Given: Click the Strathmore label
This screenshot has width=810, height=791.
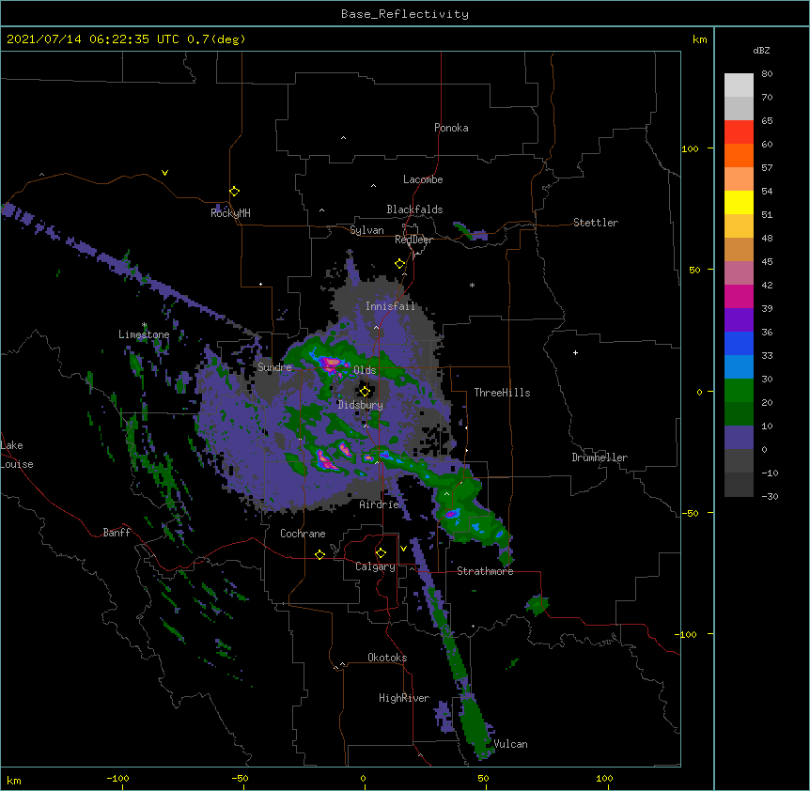Looking at the screenshot, I should 485,571.
